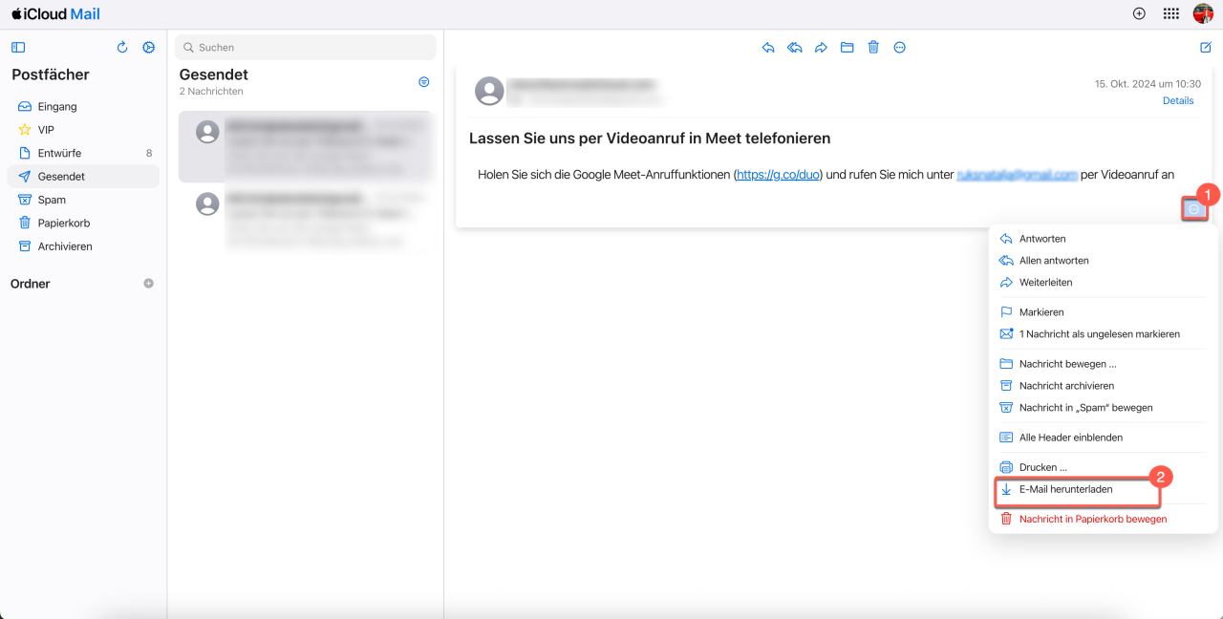The image size is (1223, 619).
Task: Click the iCloud Mail logo
Action: pyautogui.click(x=55, y=14)
